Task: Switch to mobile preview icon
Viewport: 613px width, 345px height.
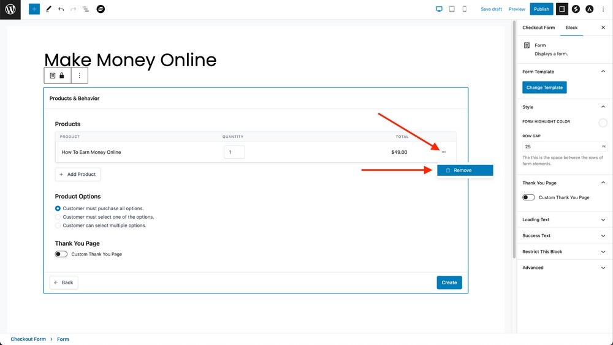Action: (x=465, y=9)
